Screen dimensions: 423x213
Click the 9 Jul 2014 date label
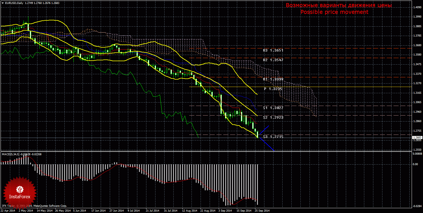click(x=134, y=211)
